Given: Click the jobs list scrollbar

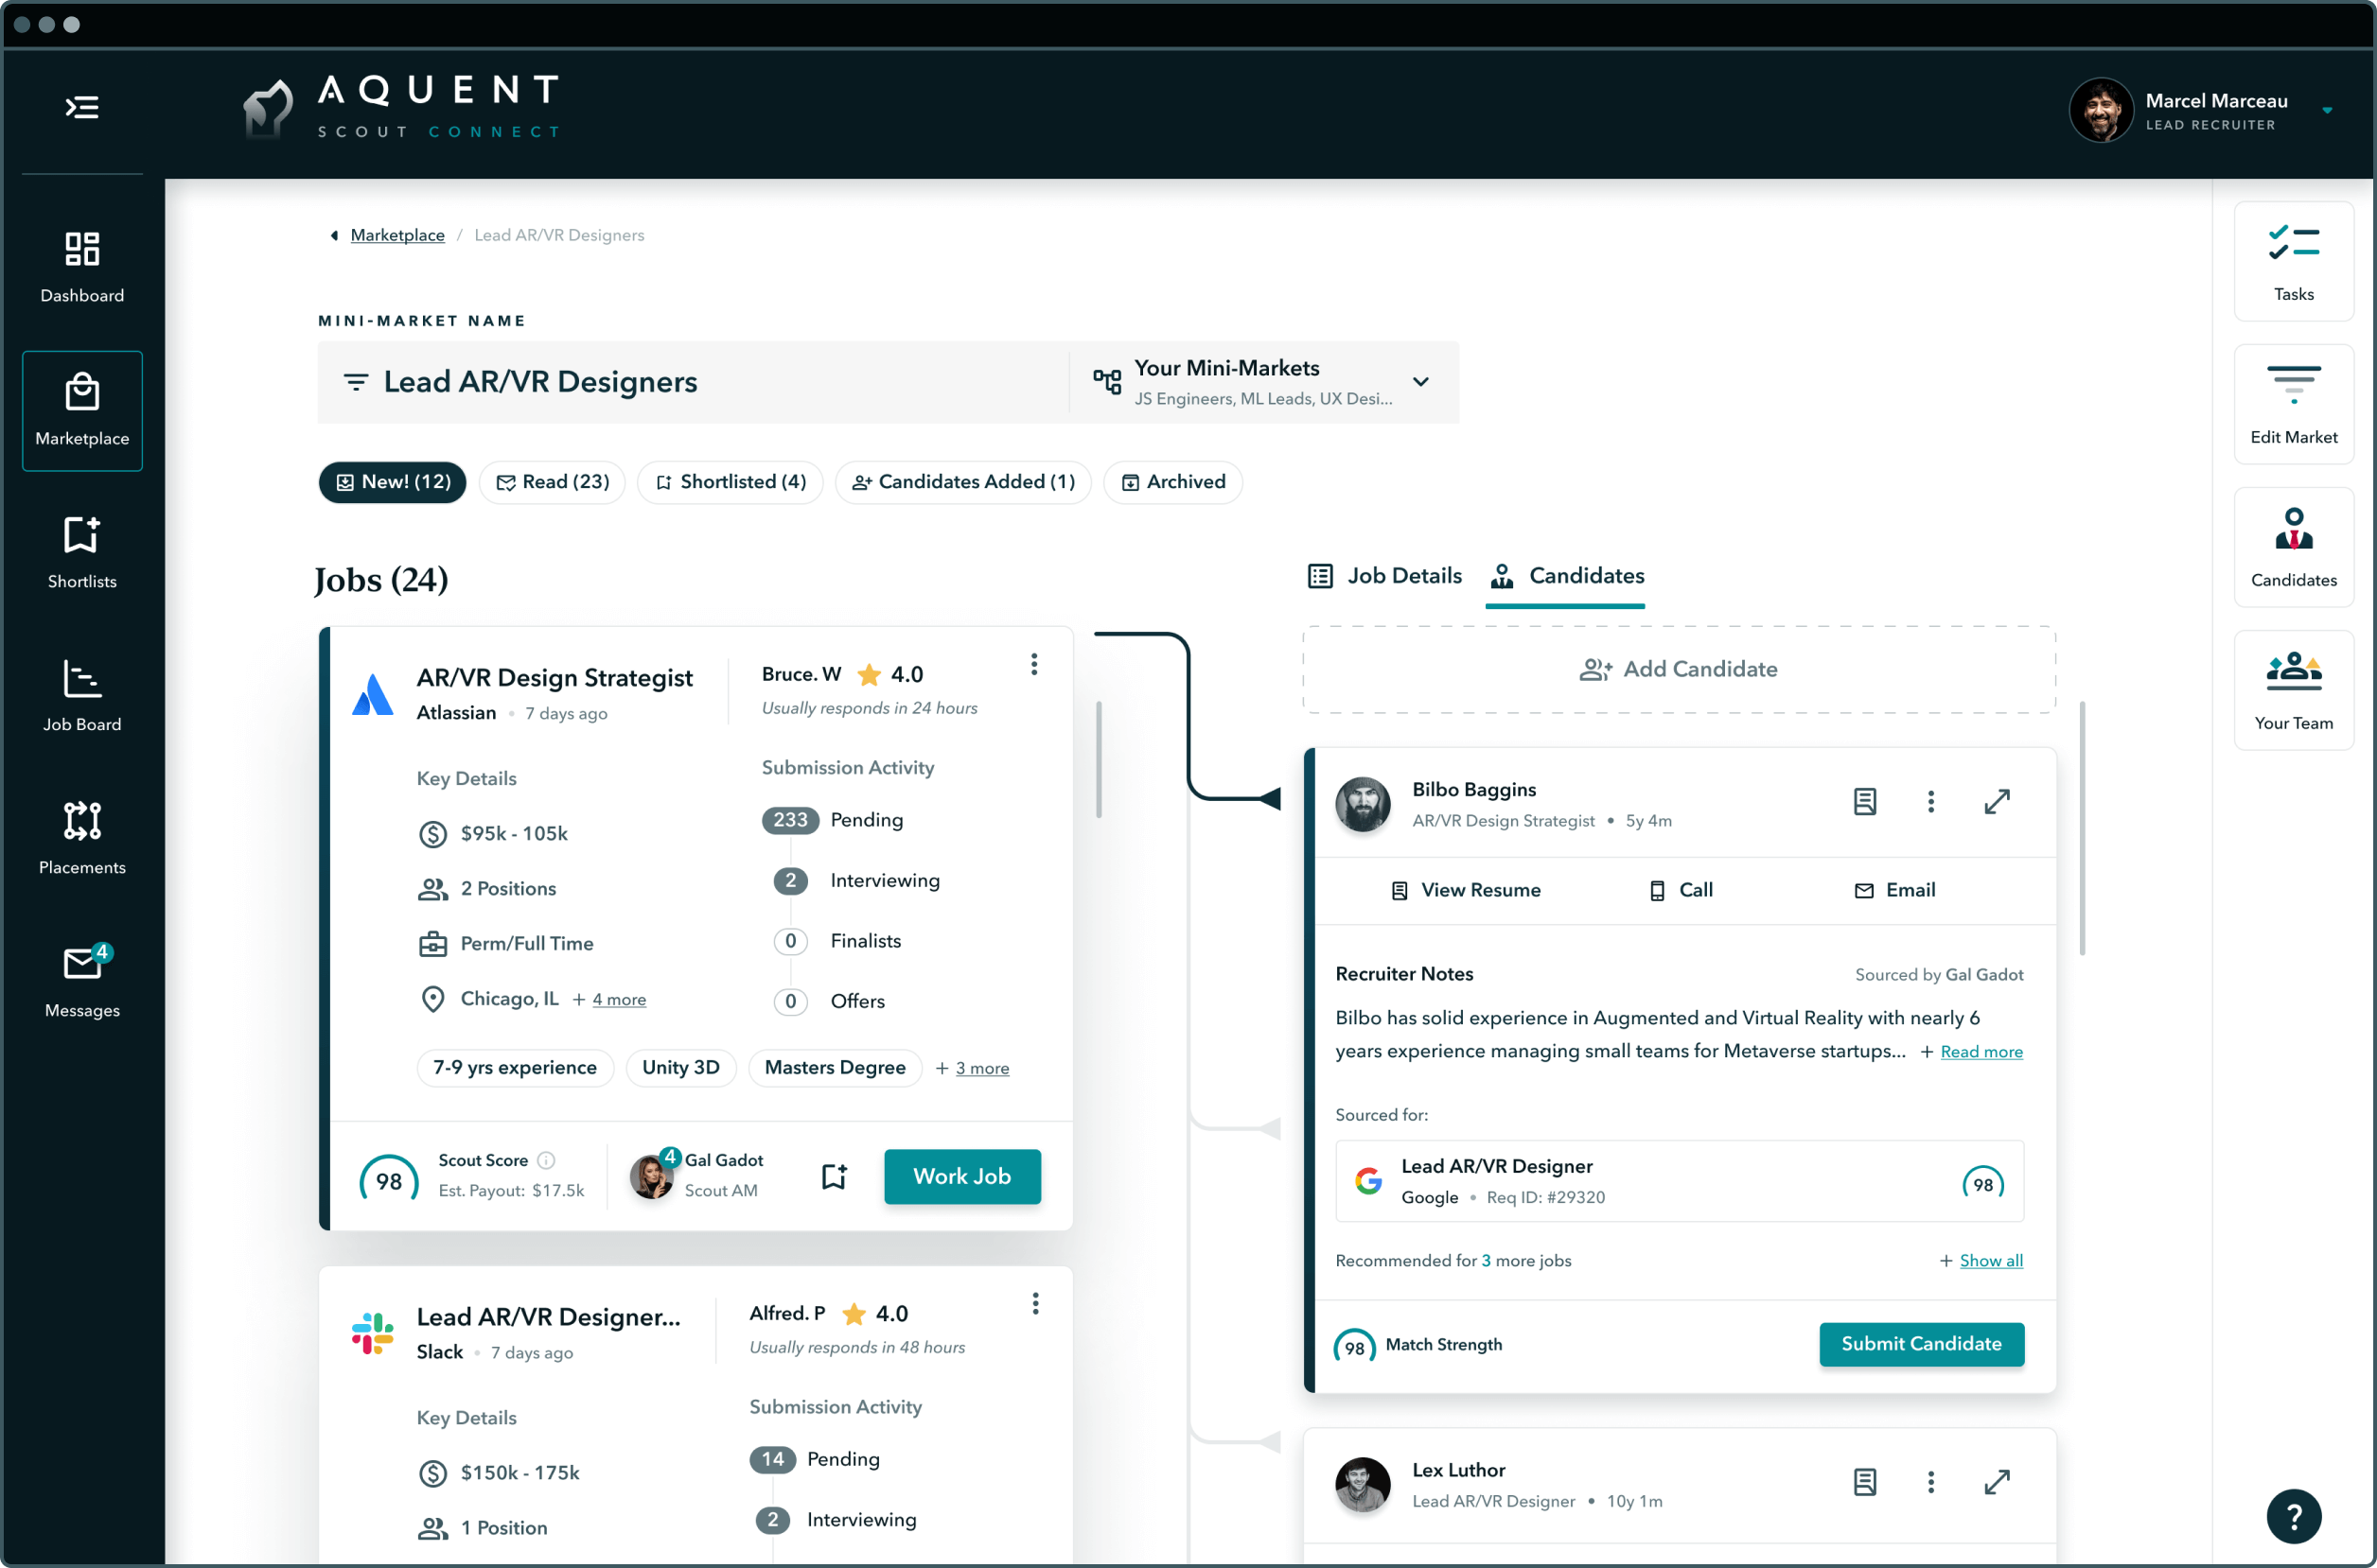Looking at the screenshot, I should pyautogui.click(x=1099, y=760).
